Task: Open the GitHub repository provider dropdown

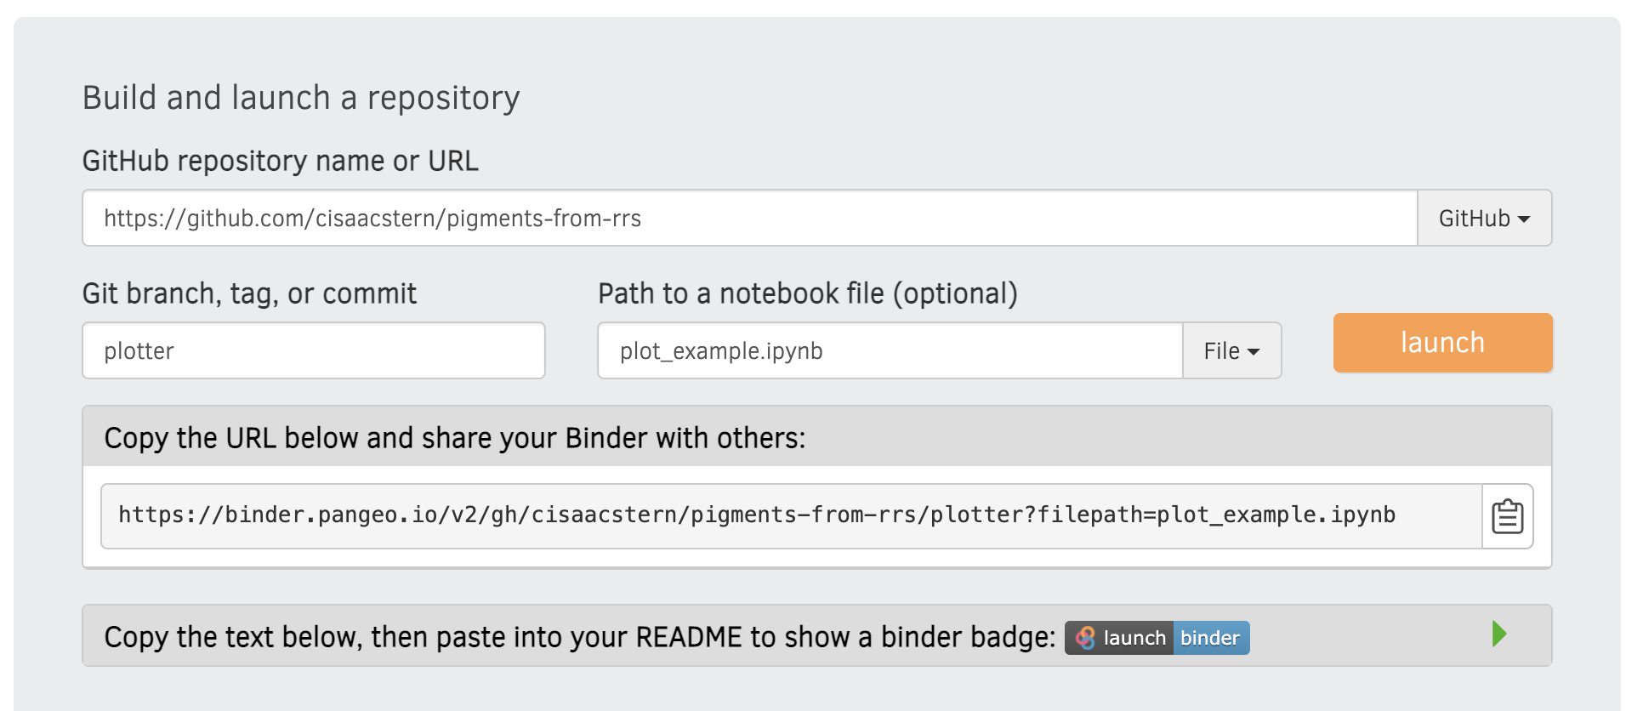Action: point(1484,218)
